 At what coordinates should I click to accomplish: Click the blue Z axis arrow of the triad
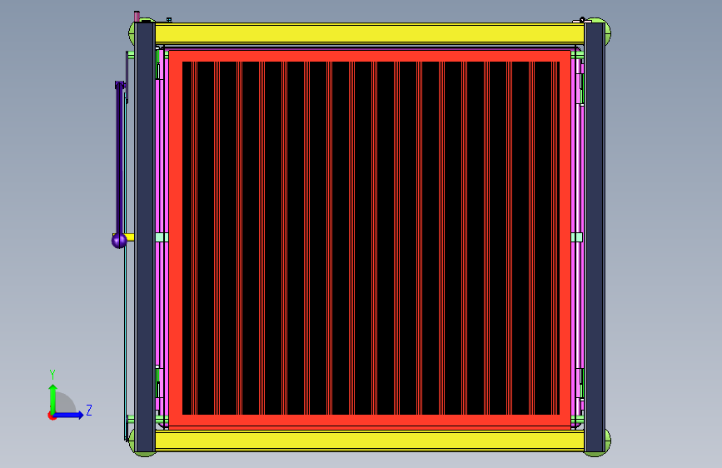[x=69, y=415]
